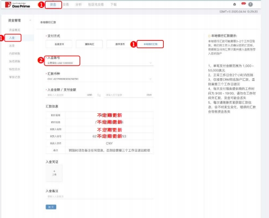Choose the 数字货币 payment method
Viewport: 269px width, 218px height.
tap(120, 44)
